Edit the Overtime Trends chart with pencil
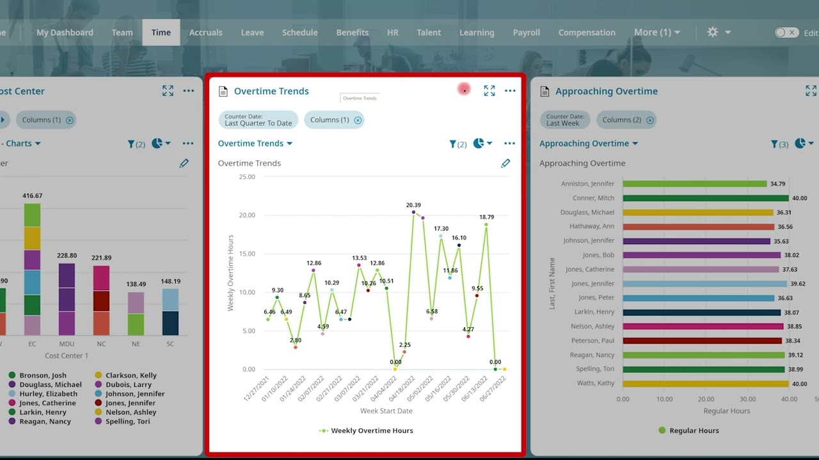The width and height of the screenshot is (819, 460). tap(505, 164)
